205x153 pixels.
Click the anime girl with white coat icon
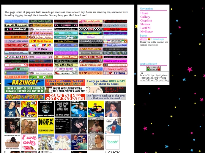click(x=46, y=142)
